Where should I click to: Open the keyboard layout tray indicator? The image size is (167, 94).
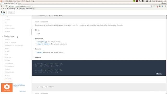[x=142, y=1]
